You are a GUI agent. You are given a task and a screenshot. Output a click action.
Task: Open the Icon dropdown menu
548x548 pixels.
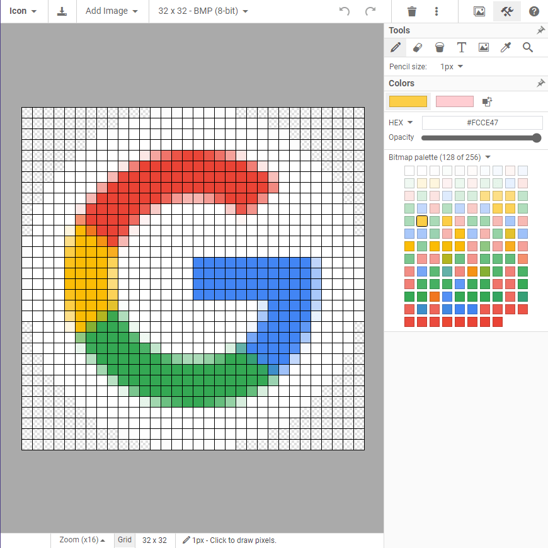point(23,11)
